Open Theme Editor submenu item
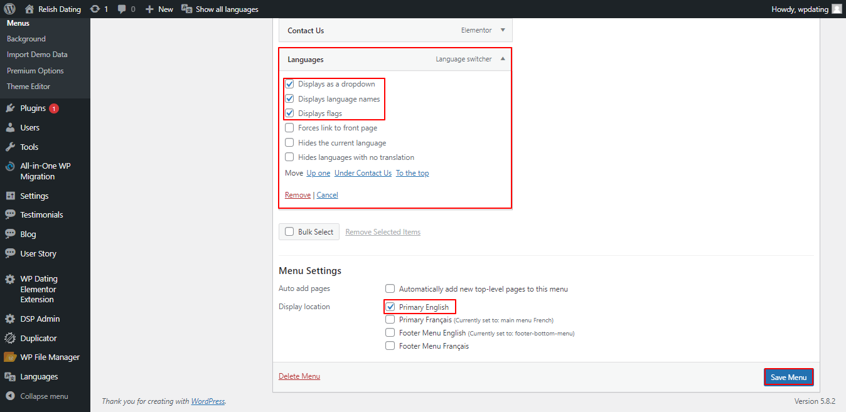This screenshot has height=412, width=846. click(x=28, y=87)
